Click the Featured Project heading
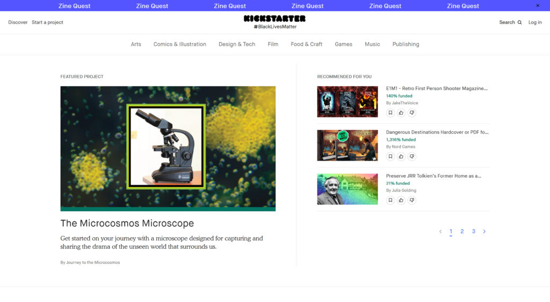 click(x=82, y=76)
